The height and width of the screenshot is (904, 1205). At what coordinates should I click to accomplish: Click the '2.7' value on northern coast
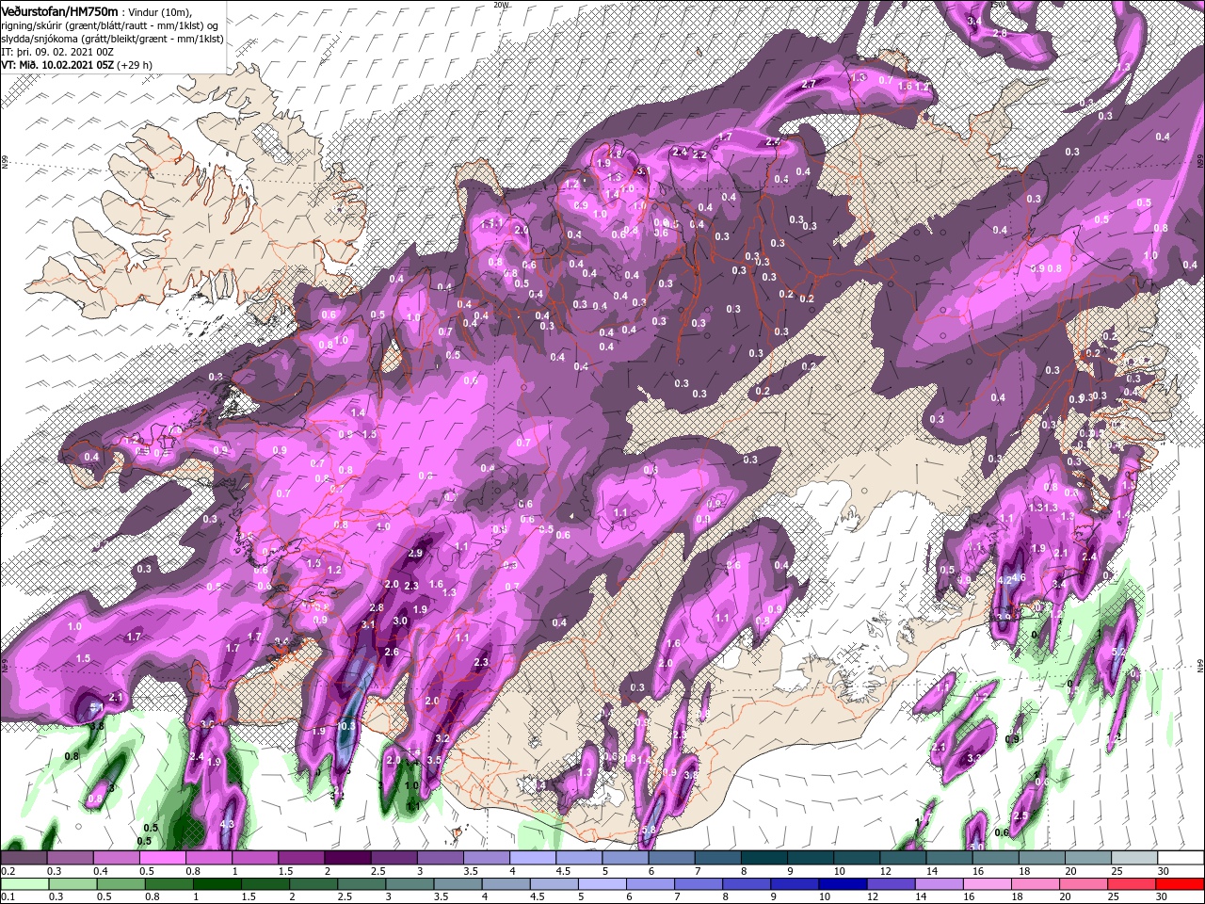tap(808, 85)
